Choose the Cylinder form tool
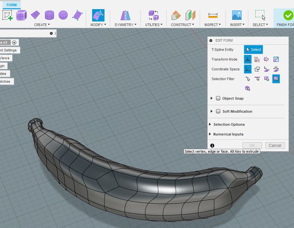Image resolution: width=294 pixels, height=228 pixels. point(49,15)
